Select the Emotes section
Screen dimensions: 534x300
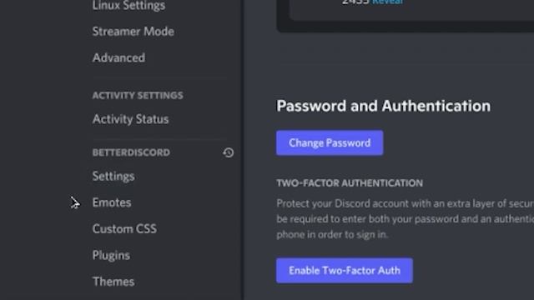(x=112, y=202)
